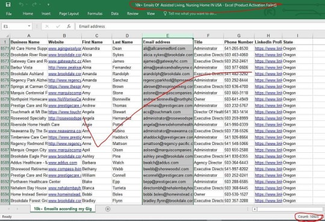Select column D header
The width and height of the screenshot is (325, 222).
point(127,35)
